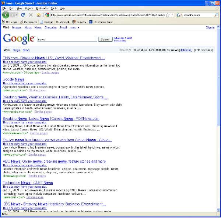Click the Google search query field

click(67, 39)
